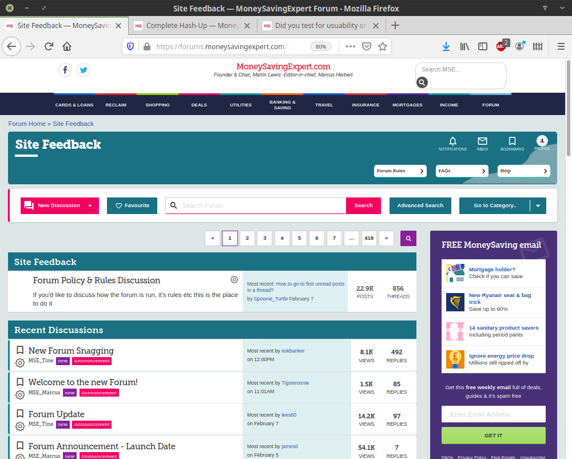Open the Banking & Saving menu

pyautogui.click(x=283, y=105)
